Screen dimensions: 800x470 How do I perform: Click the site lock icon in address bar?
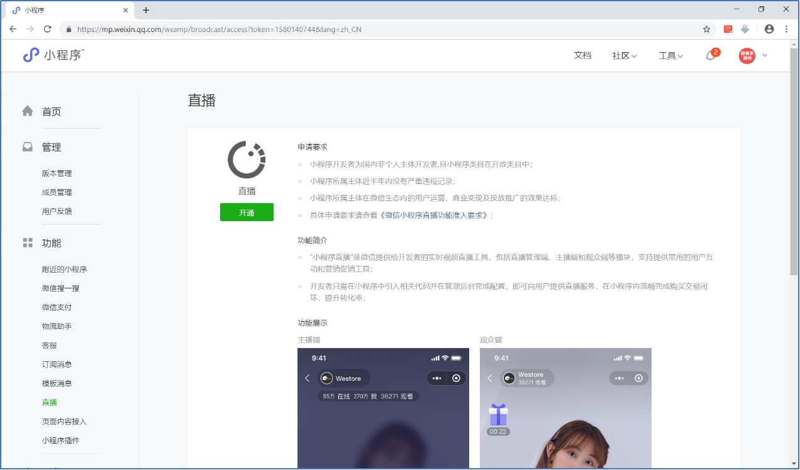[69, 29]
